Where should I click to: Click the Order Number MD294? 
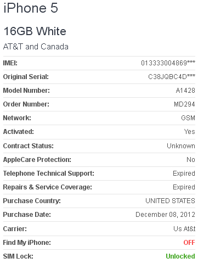click(x=184, y=104)
